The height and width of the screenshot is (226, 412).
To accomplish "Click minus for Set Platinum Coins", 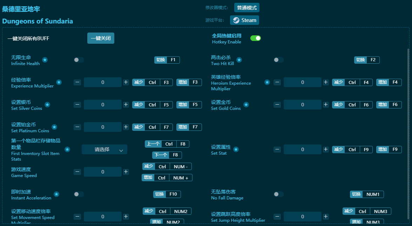I will pyautogui.click(x=77, y=127).
